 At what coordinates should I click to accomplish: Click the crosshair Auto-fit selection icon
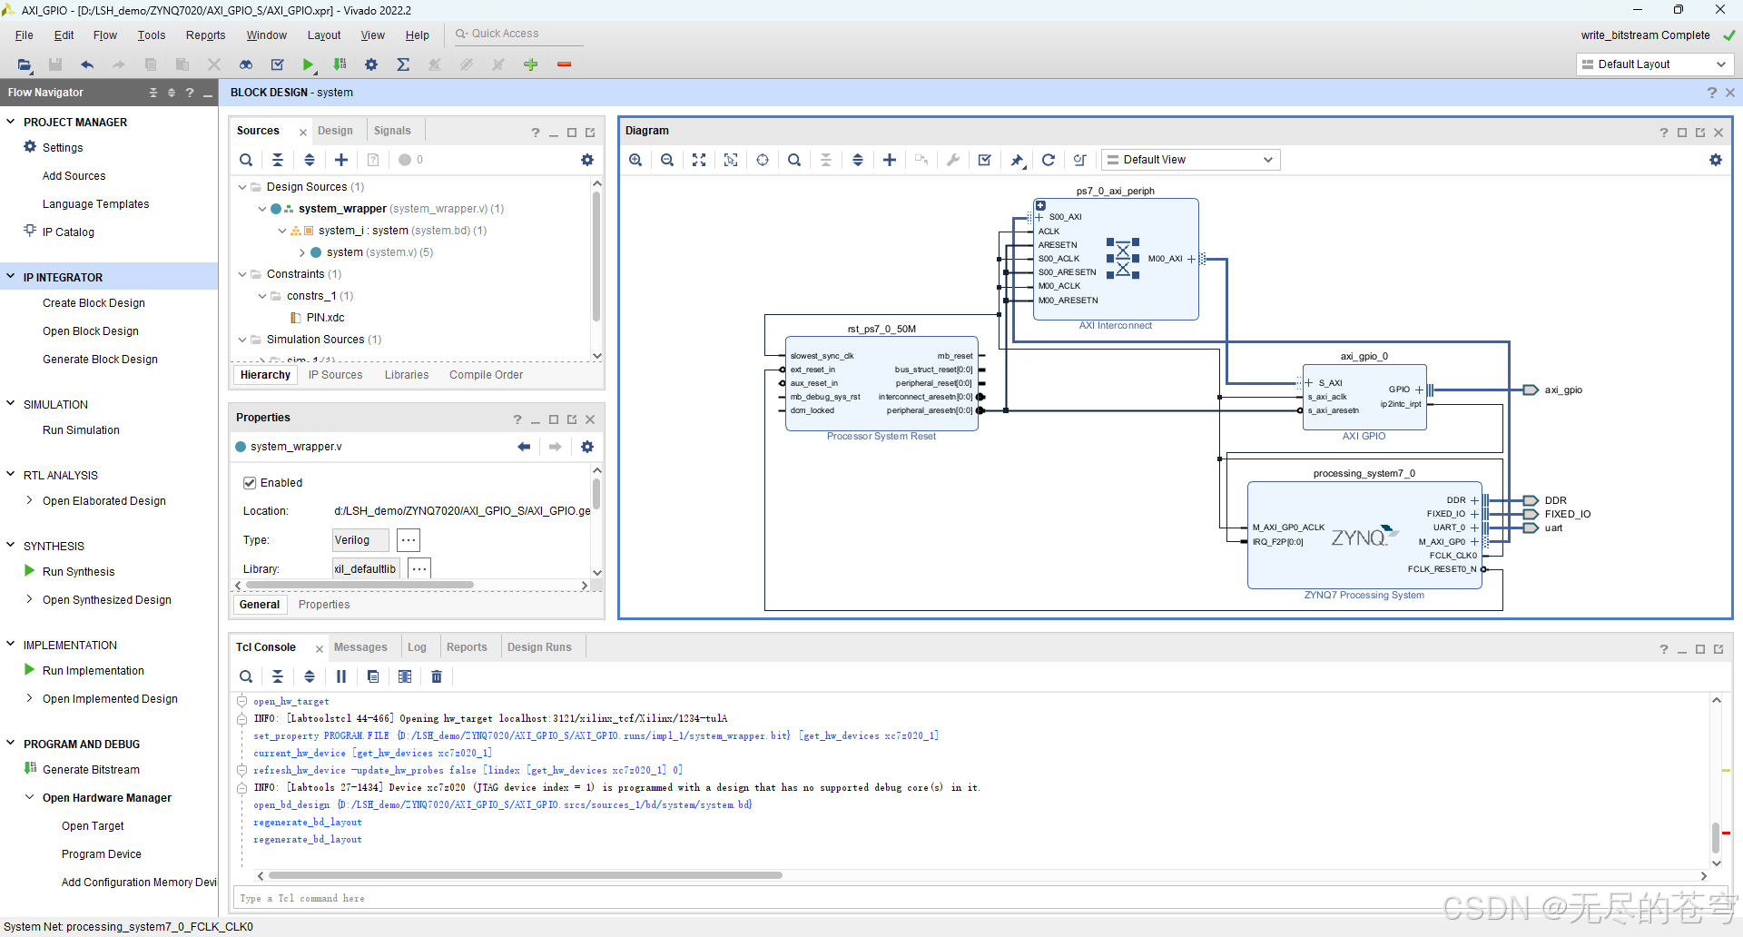tap(763, 160)
